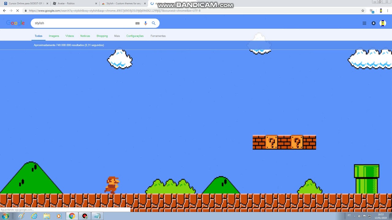
Task: Open the PT language selector in tray
Action: pos(349,216)
